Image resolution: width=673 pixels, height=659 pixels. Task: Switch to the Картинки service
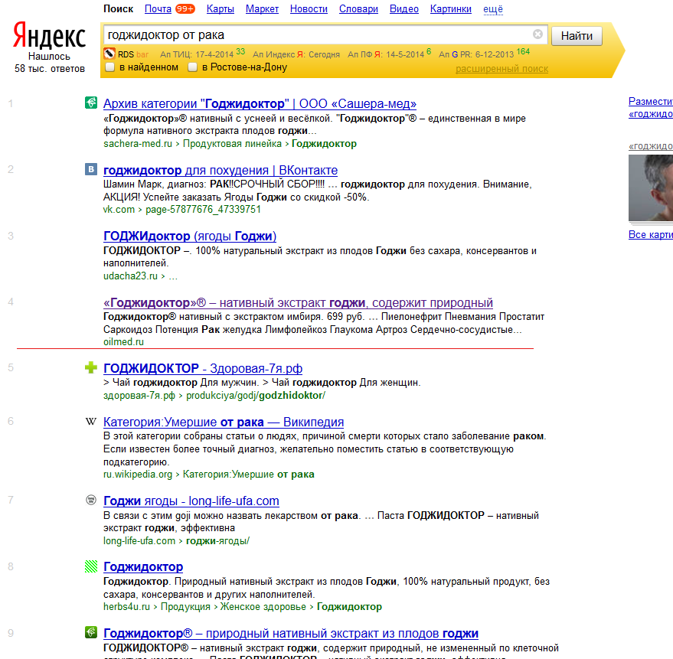coord(451,9)
